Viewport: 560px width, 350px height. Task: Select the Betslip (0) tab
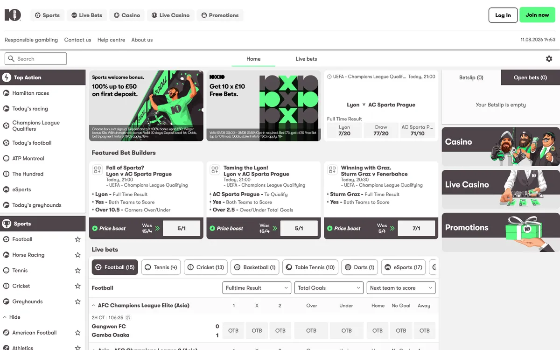[x=471, y=77]
